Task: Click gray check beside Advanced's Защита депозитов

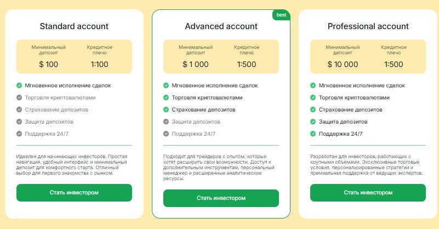Action: (x=166, y=121)
